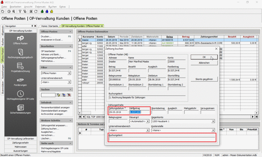Click the sidebar Suchen text box
The image size is (262, 157).
pyautogui.click(x=48, y=95)
